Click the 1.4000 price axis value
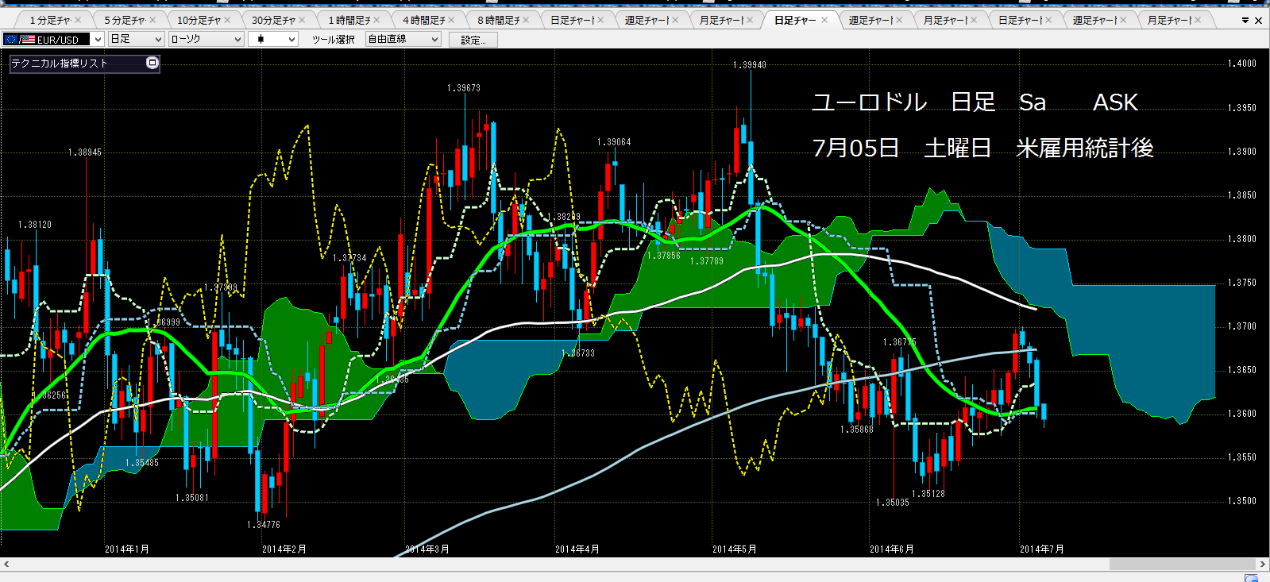Viewport: 1270px width, 582px height. (x=1242, y=64)
